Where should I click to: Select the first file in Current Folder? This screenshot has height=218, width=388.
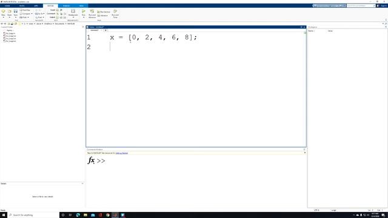10,33
